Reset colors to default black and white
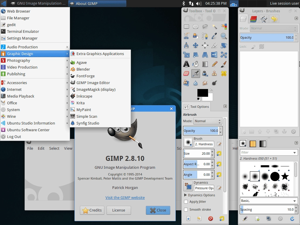Viewport: 300px width, 225px height. coord(199,99)
